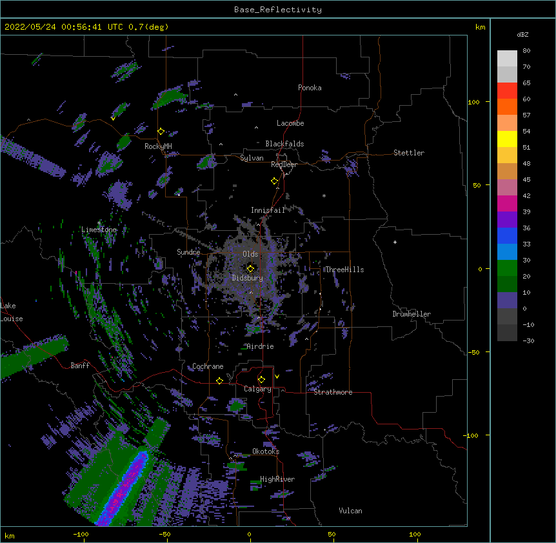Click the bright green swatch between 30 and 20 dBZ

[507, 268]
